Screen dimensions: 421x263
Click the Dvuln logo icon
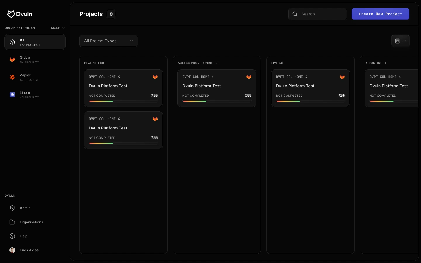(x=11, y=14)
